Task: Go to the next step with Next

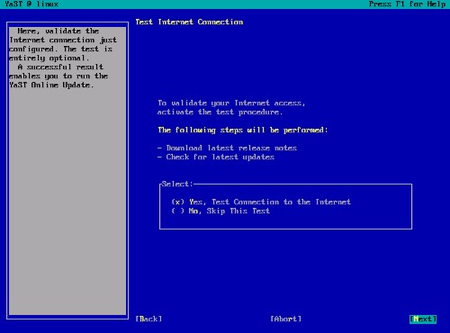Action: (x=423, y=319)
